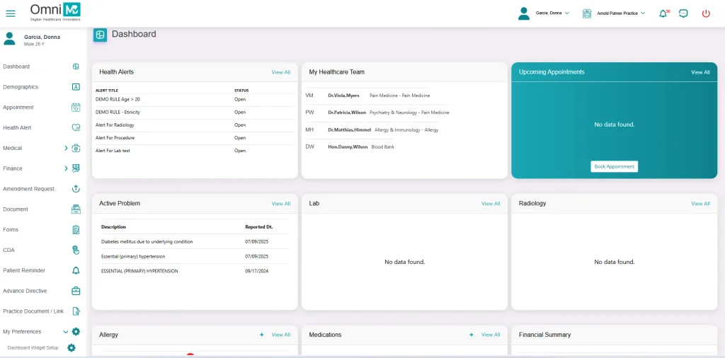This screenshot has height=358, width=725.
Task: Click View All in Upcoming Appointments
Action: (700, 73)
